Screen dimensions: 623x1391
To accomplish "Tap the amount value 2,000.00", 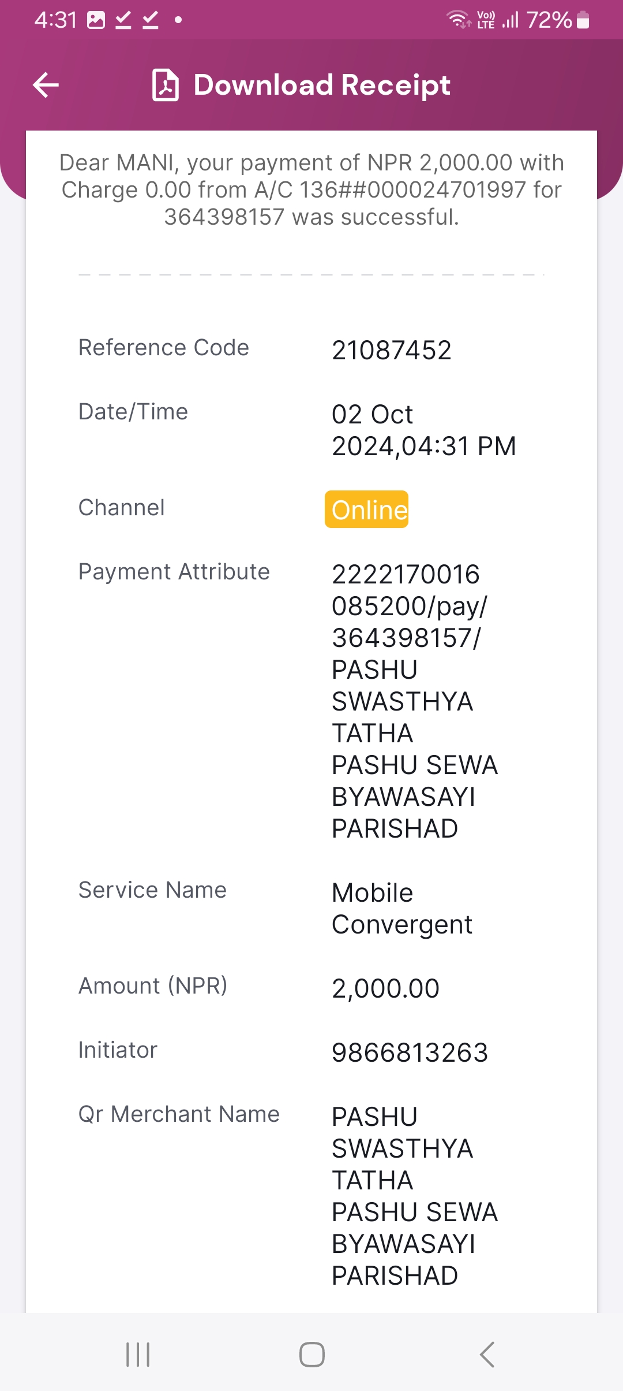I will [385, 988].
